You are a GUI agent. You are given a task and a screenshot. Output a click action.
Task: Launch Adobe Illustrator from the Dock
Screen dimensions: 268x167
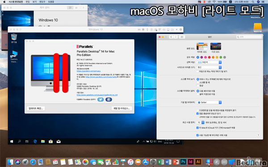[198, 162]
